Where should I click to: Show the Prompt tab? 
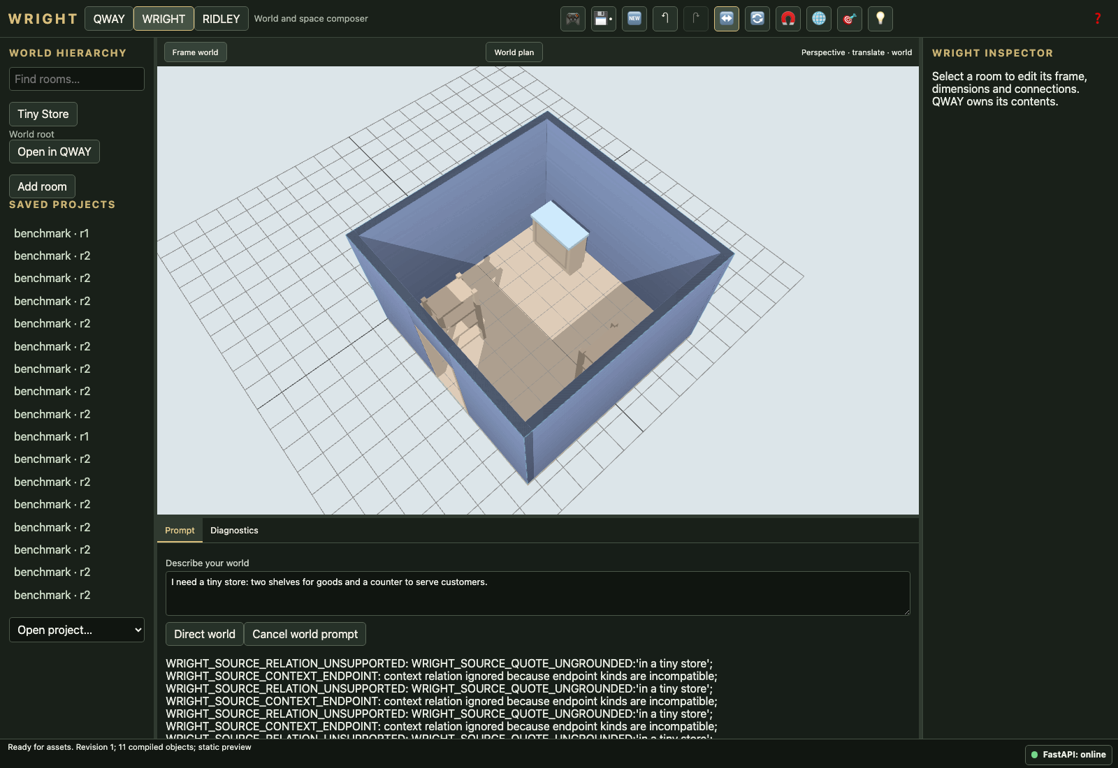(x=180, y=531)
